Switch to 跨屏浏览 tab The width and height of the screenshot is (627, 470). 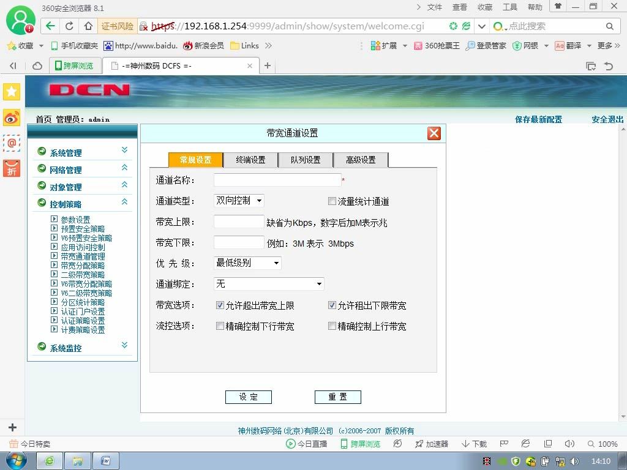point(74,65)
